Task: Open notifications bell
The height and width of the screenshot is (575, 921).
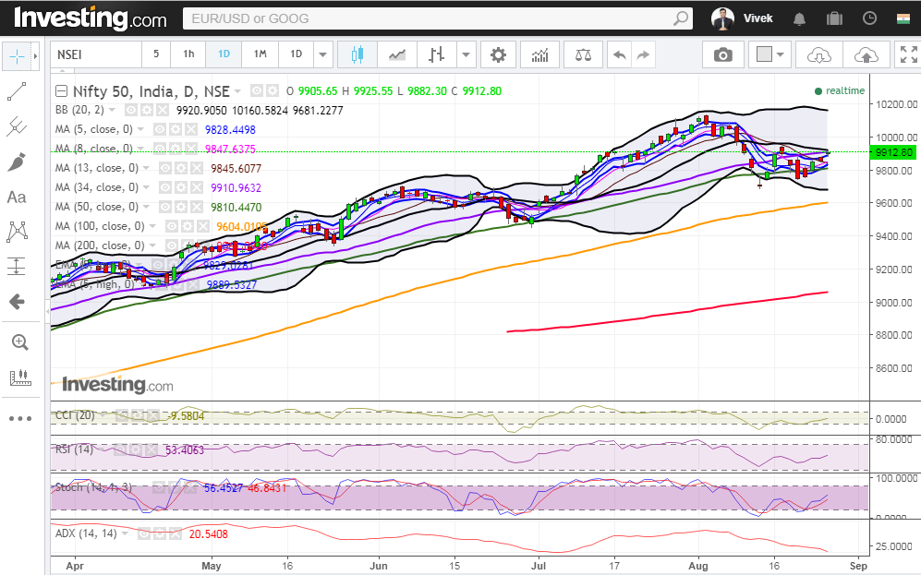Action: [799, 18]
